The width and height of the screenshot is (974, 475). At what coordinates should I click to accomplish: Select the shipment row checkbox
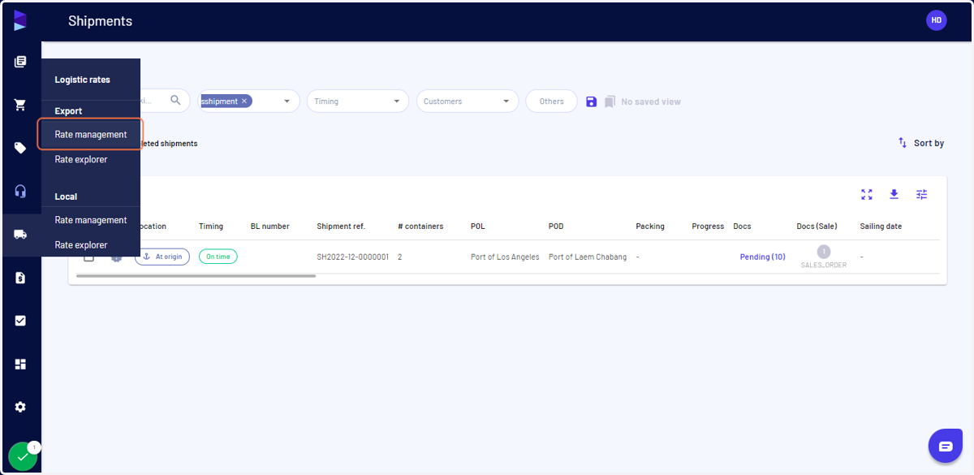(89, 257)
